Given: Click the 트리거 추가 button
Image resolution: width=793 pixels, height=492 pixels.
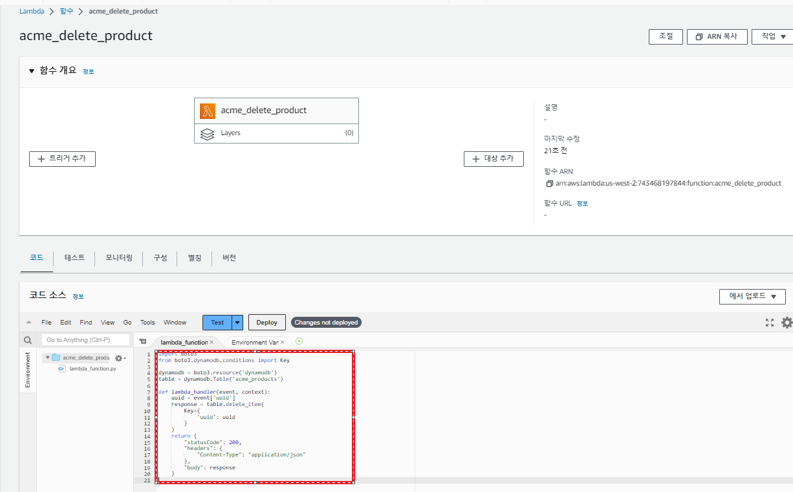Looking at the screenshot, I should [62, 158].
